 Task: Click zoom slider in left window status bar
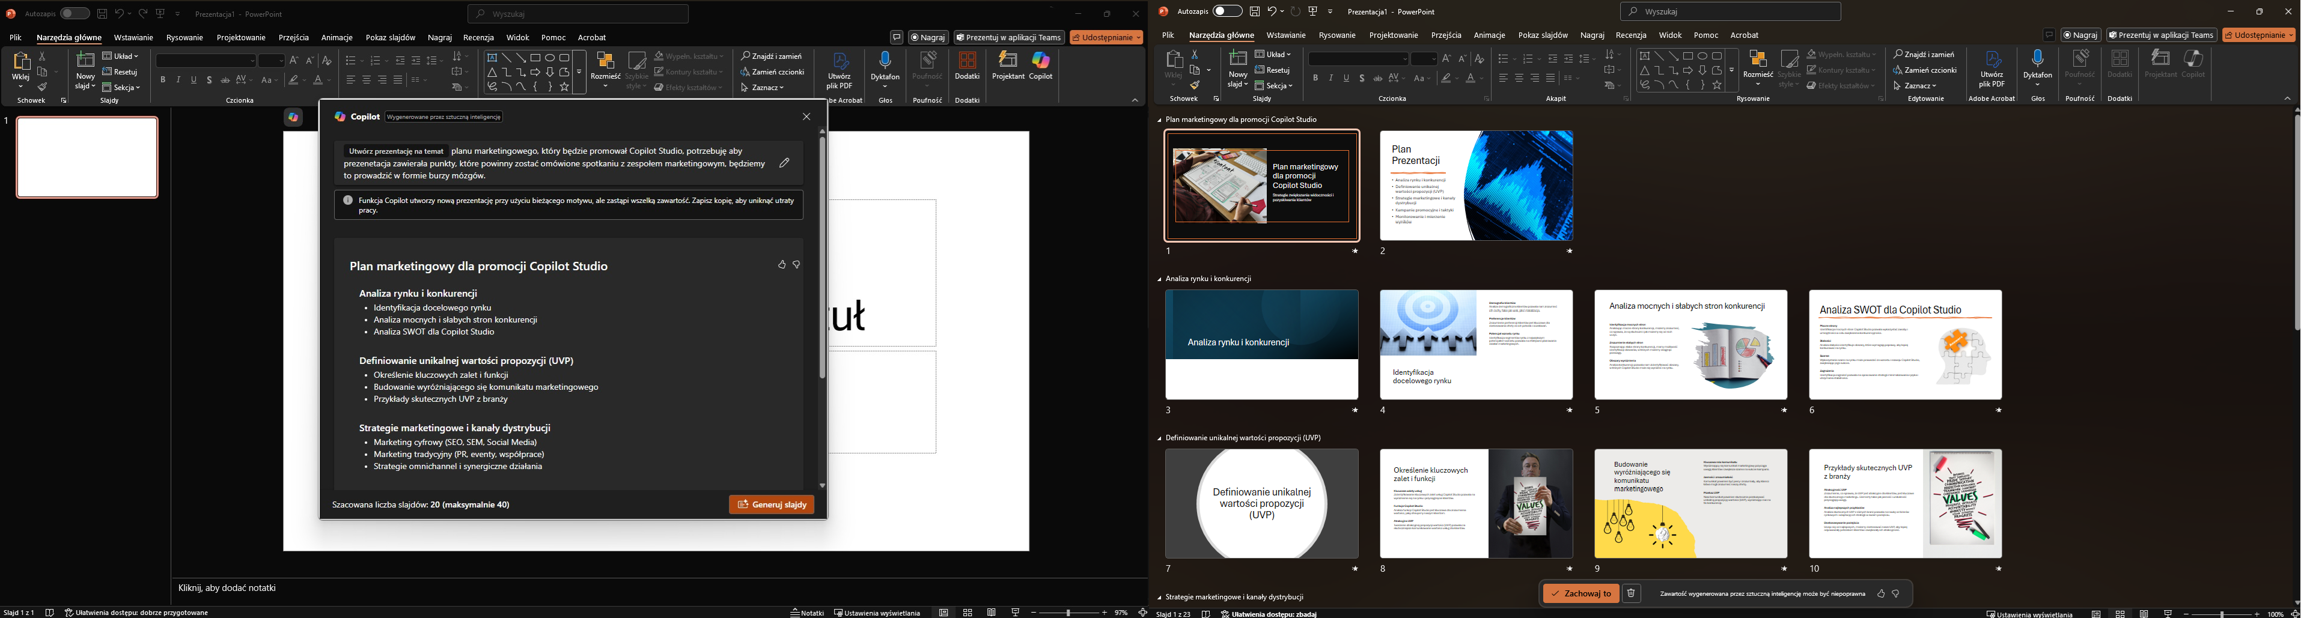coord(1069,613)
